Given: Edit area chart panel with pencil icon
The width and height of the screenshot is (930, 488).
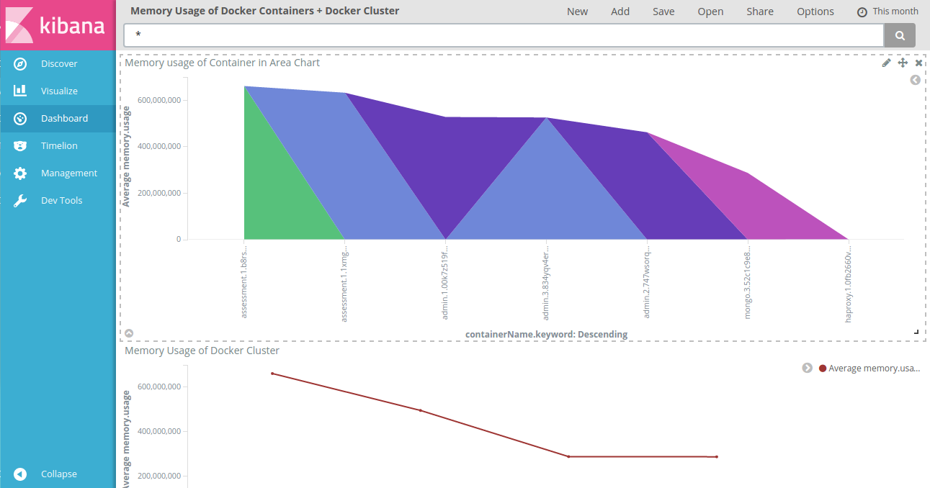Looking at the screenshot, I should pos(886,63).
